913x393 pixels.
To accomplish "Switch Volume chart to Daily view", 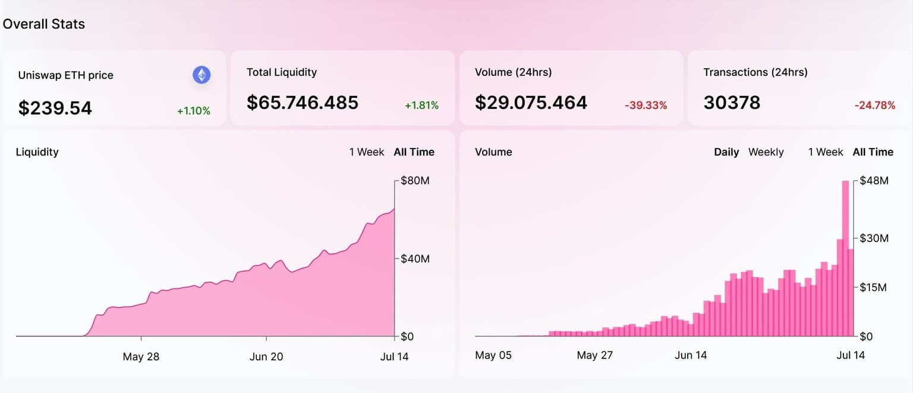I will [726, 152].
